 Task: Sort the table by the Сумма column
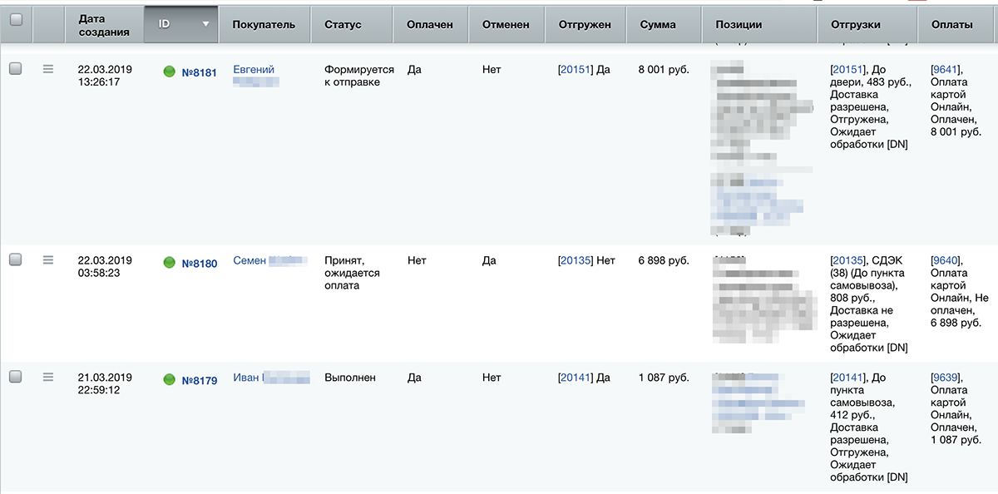pos(658,25)
